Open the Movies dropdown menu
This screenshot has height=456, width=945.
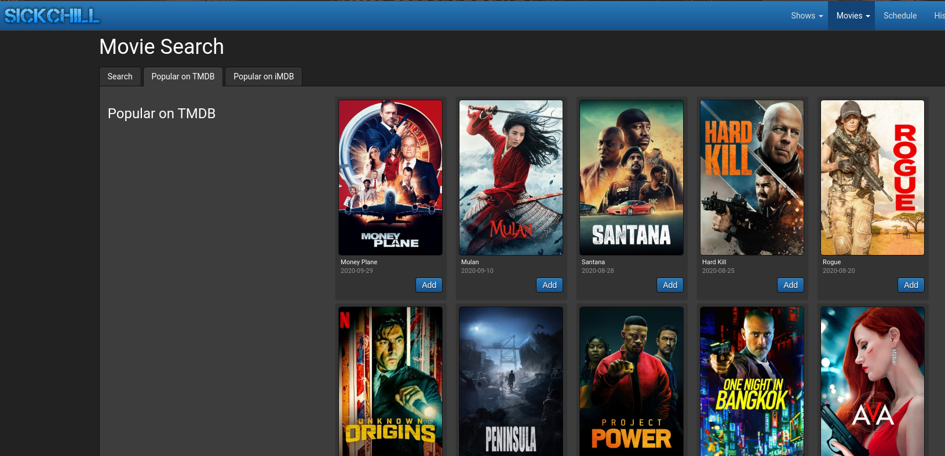click(x=853, y=16)
